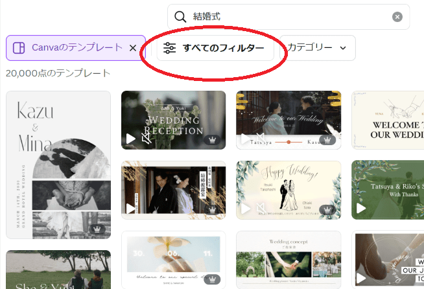Expand the カテゴリー dropdown
This screenshot has height=289, width=424.
[318, 48]
